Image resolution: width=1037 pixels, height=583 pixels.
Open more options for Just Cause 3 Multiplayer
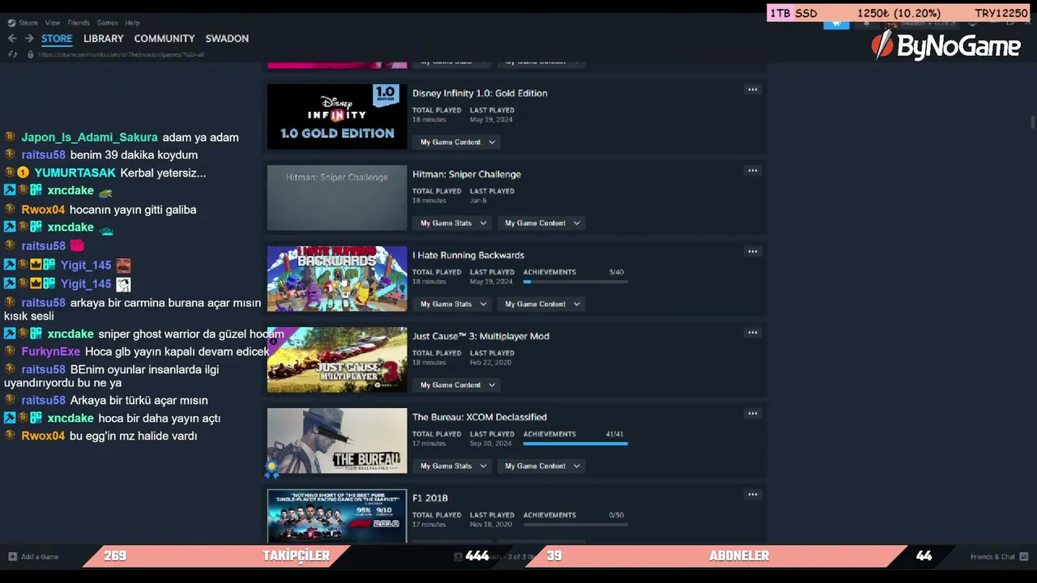coord(753,333)
